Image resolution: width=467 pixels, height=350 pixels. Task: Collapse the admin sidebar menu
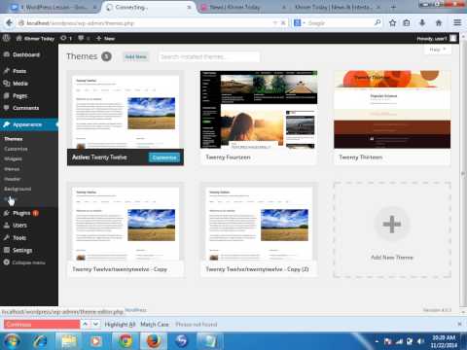[24, 262]
